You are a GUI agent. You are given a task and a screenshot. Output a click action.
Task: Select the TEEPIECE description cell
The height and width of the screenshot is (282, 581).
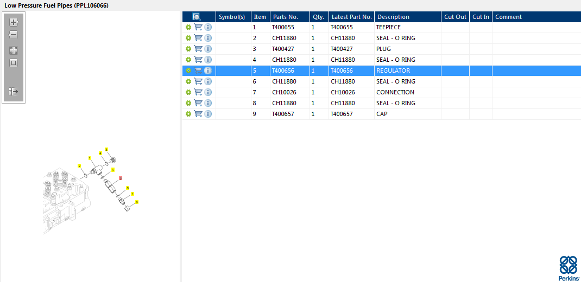408,27
